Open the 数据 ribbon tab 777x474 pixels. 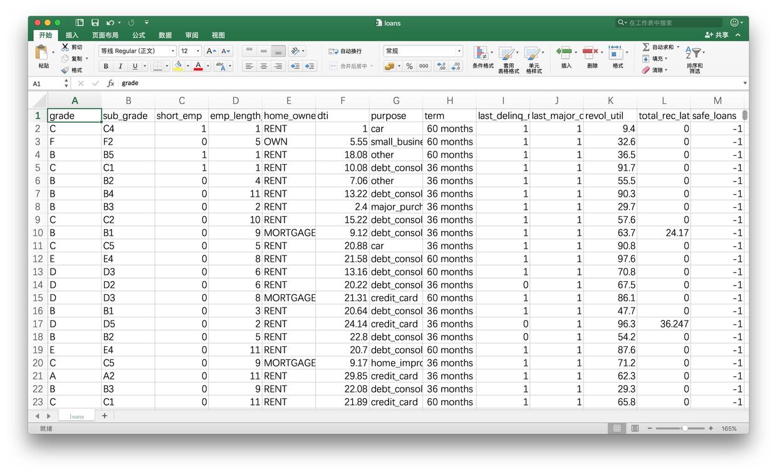[165, 36]
